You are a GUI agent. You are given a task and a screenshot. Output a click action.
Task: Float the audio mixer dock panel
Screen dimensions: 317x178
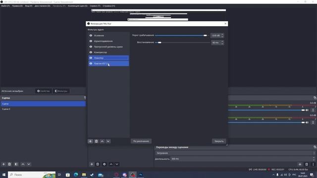tap(315, 98)
